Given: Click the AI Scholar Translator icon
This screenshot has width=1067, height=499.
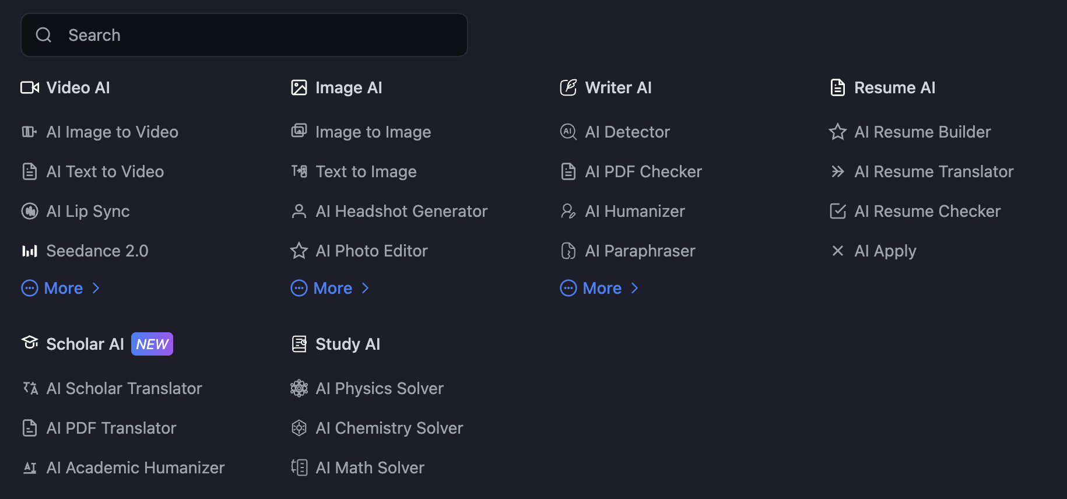Looking at the screenshot, I should [x=30, y=388].
